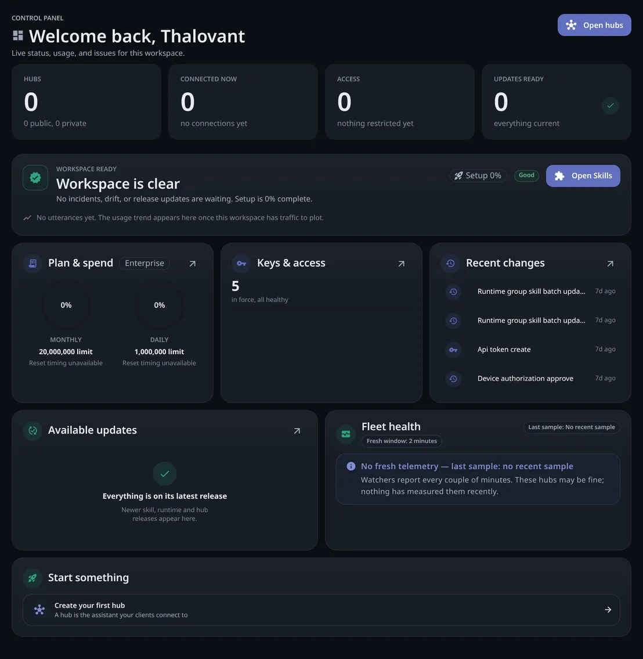The height and width of the screenshot is (659, 643).
Task: Click the Keys & access heading
Action: [291, 263]
